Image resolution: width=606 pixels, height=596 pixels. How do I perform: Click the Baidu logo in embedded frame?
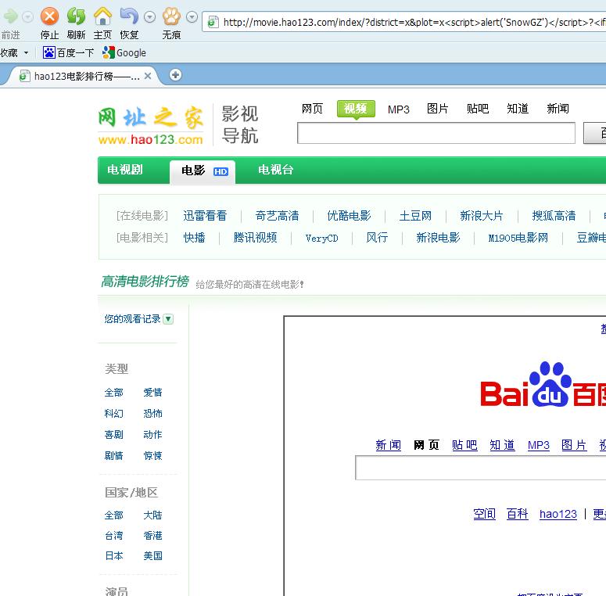pos(543,385)
